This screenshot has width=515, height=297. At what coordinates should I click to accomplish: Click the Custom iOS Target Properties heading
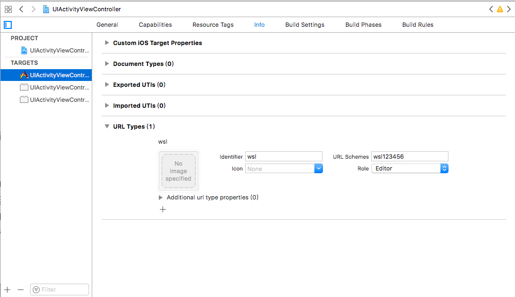click(157, 43)
